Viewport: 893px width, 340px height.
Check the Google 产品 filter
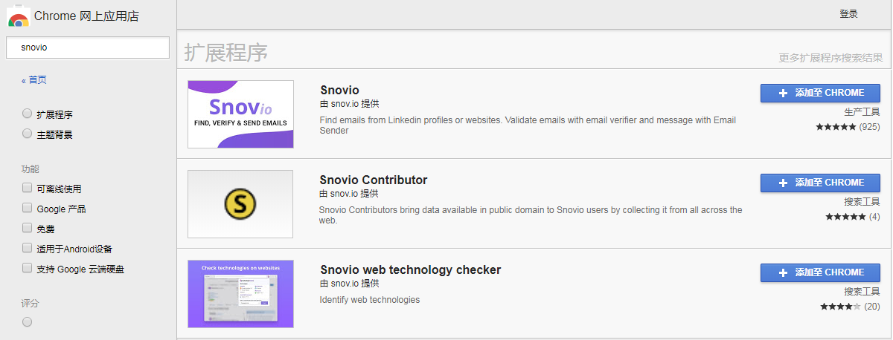[x=28, y=209]
